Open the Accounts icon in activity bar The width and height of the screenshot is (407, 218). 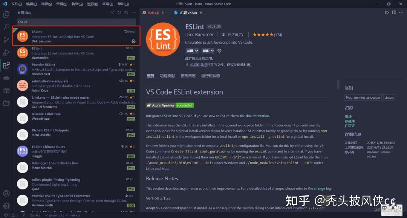pos(6,193)
